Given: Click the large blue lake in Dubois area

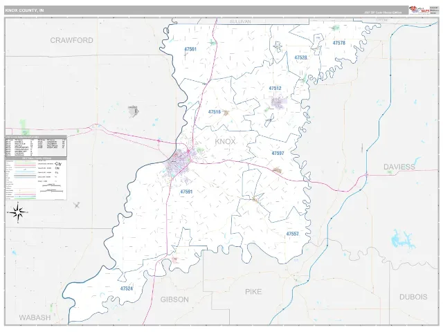Looking at the screenshot, I should [x=402, y=239].
